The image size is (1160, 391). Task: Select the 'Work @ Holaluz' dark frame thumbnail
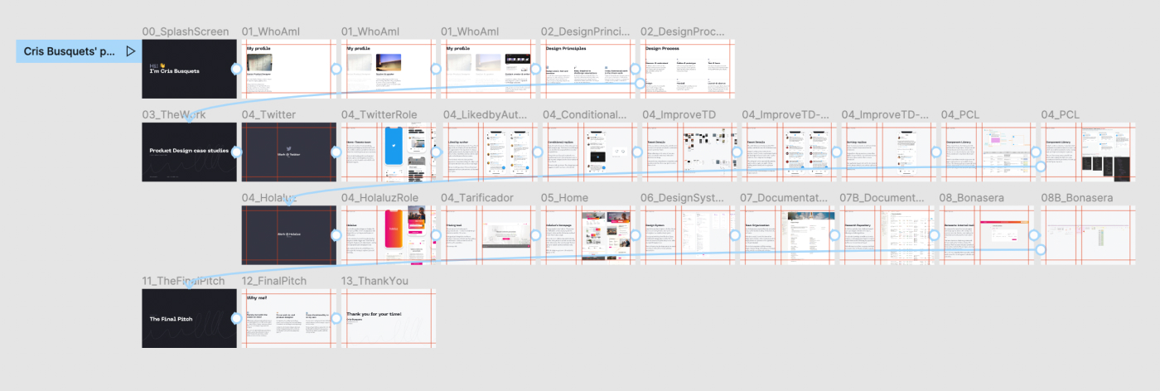coord(289,235)
